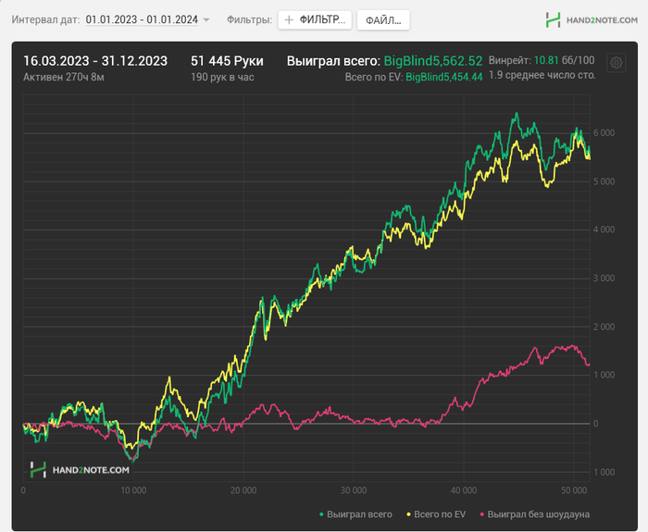This screenshot has height=532, width=648.
Task: Click the Активен 270ч 8м text
Action: [x=64, y=77]
